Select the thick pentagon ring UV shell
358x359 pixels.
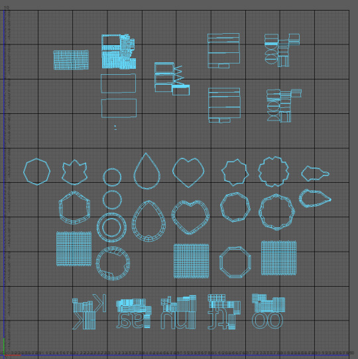[x=74, y=207]
